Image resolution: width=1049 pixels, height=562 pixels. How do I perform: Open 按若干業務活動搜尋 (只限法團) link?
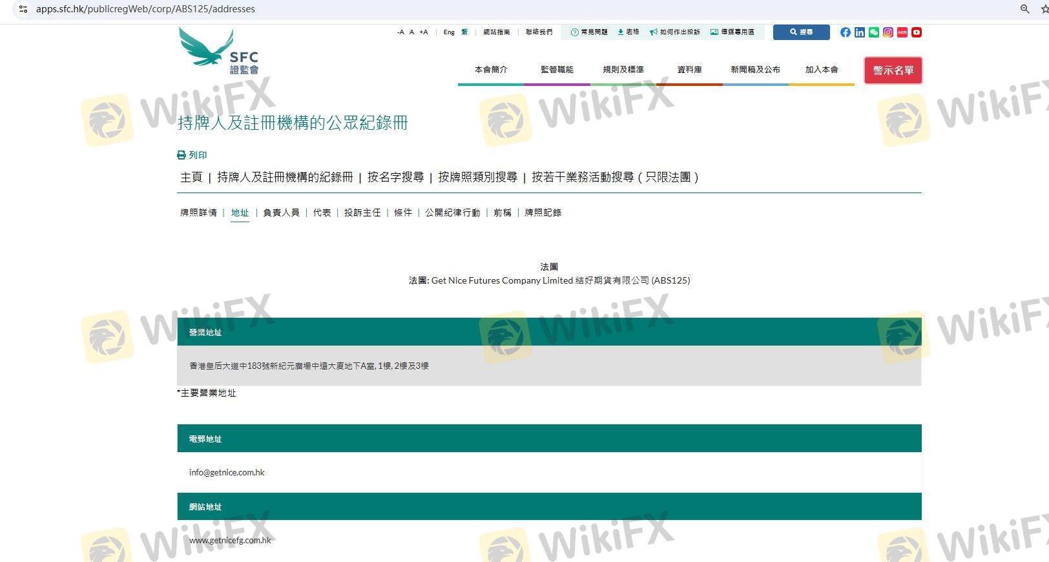coord(615,177)
